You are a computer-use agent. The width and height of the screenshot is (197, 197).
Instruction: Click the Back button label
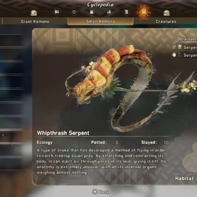coord(104,192)
